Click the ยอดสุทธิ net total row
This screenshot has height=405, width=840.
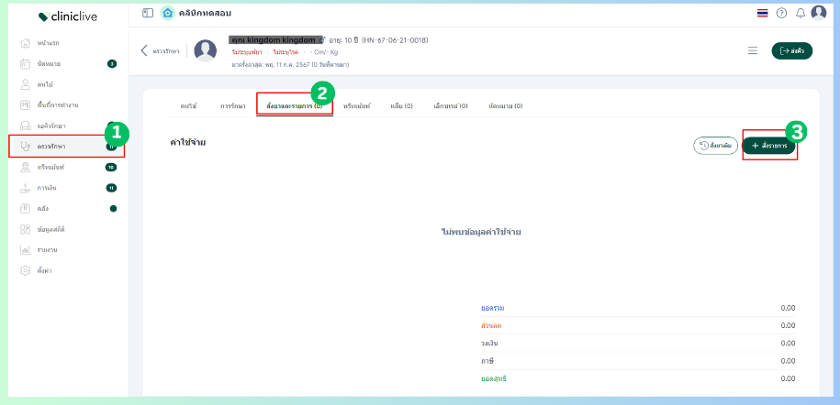coord(638,378)
